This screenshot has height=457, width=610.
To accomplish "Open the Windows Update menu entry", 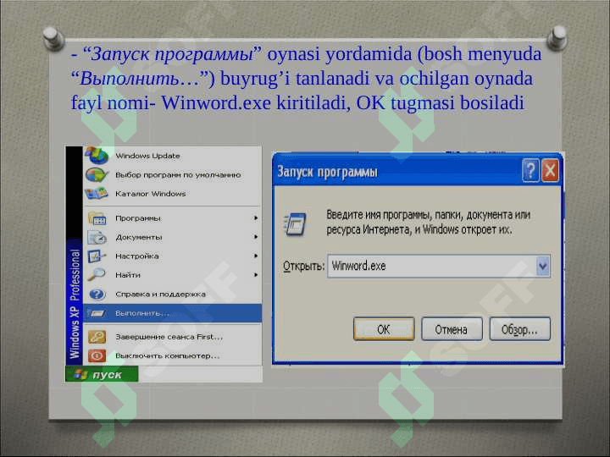I will [172, 156].
